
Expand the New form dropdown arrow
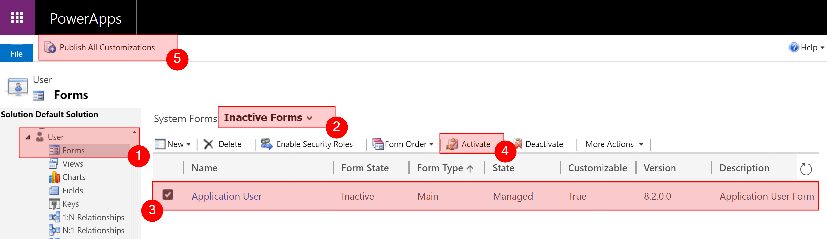tap(189, 144)
